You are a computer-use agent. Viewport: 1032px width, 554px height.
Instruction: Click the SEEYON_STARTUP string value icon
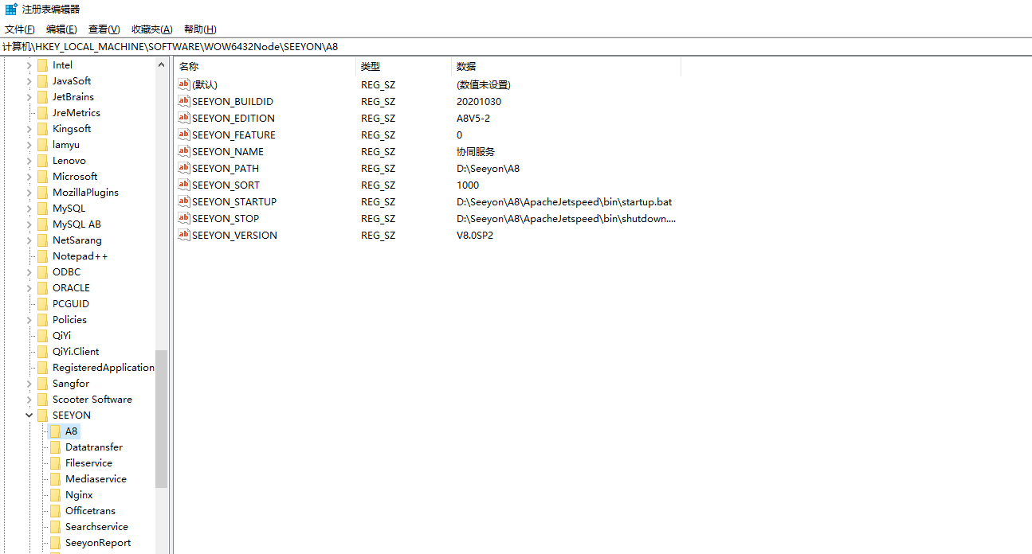pyautogui.click(x=184, y=201)
